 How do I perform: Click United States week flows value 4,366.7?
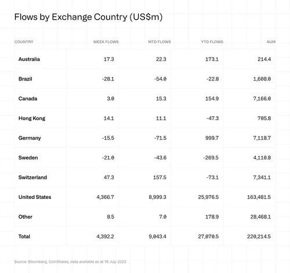coord(105,197)
